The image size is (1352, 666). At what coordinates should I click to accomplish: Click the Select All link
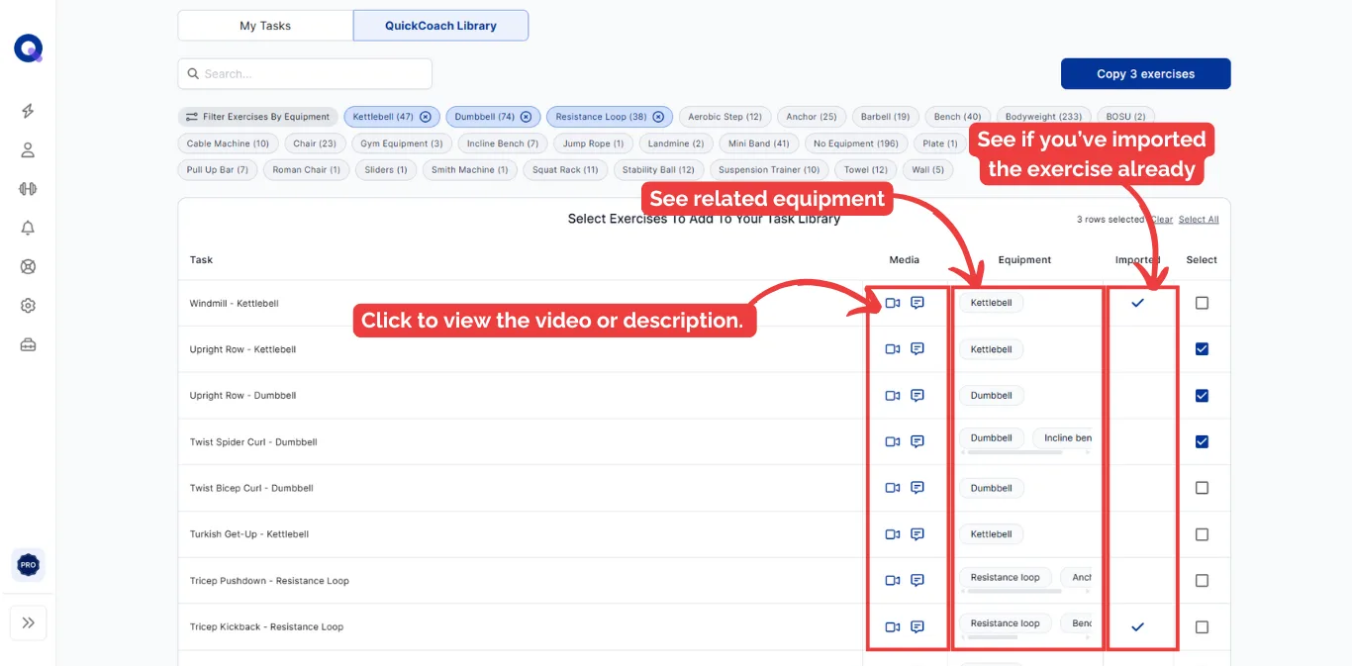(1199, 220)
